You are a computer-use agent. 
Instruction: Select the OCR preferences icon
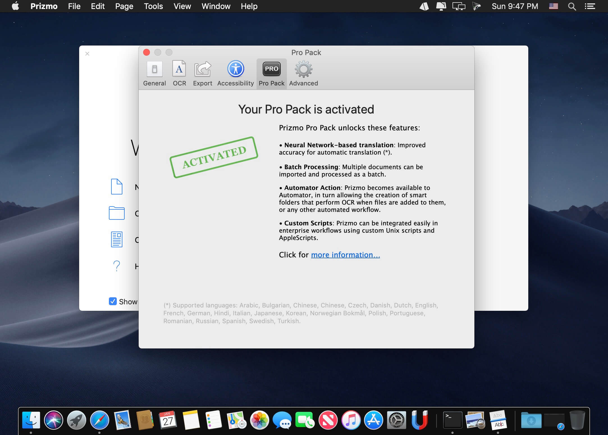179,74
